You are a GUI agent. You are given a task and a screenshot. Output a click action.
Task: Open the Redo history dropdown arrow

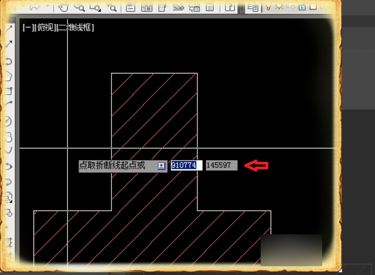pyautogui.click(x=47, y=7)
